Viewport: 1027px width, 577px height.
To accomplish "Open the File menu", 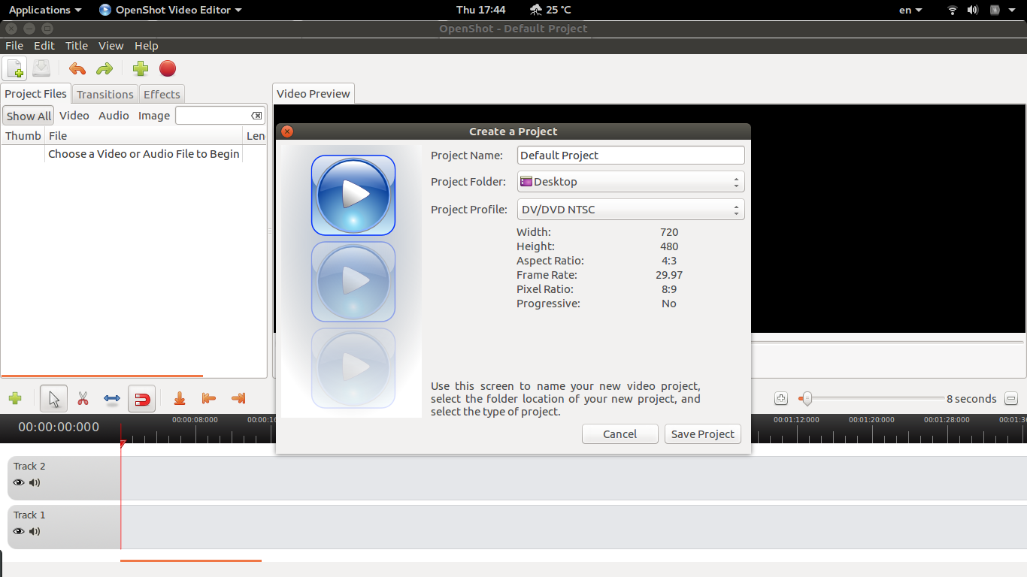I will (x=14, y=46).
